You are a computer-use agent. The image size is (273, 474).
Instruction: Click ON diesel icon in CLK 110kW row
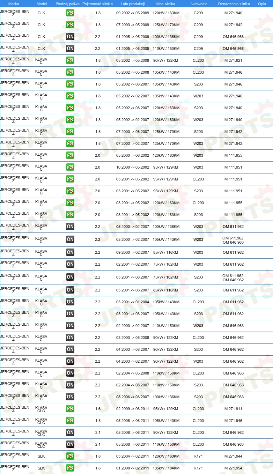(x=70, y=49)
